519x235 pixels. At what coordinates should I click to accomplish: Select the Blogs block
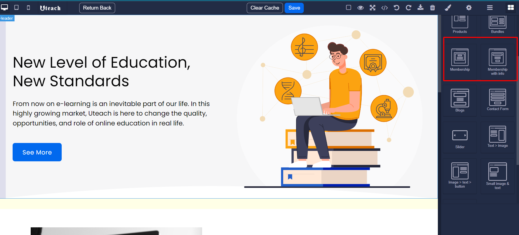coord(460,100)
